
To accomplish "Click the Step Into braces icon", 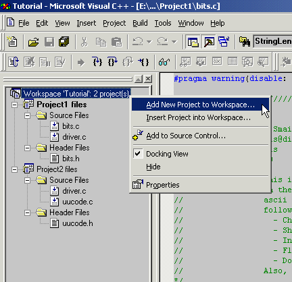I will (97, 61).
